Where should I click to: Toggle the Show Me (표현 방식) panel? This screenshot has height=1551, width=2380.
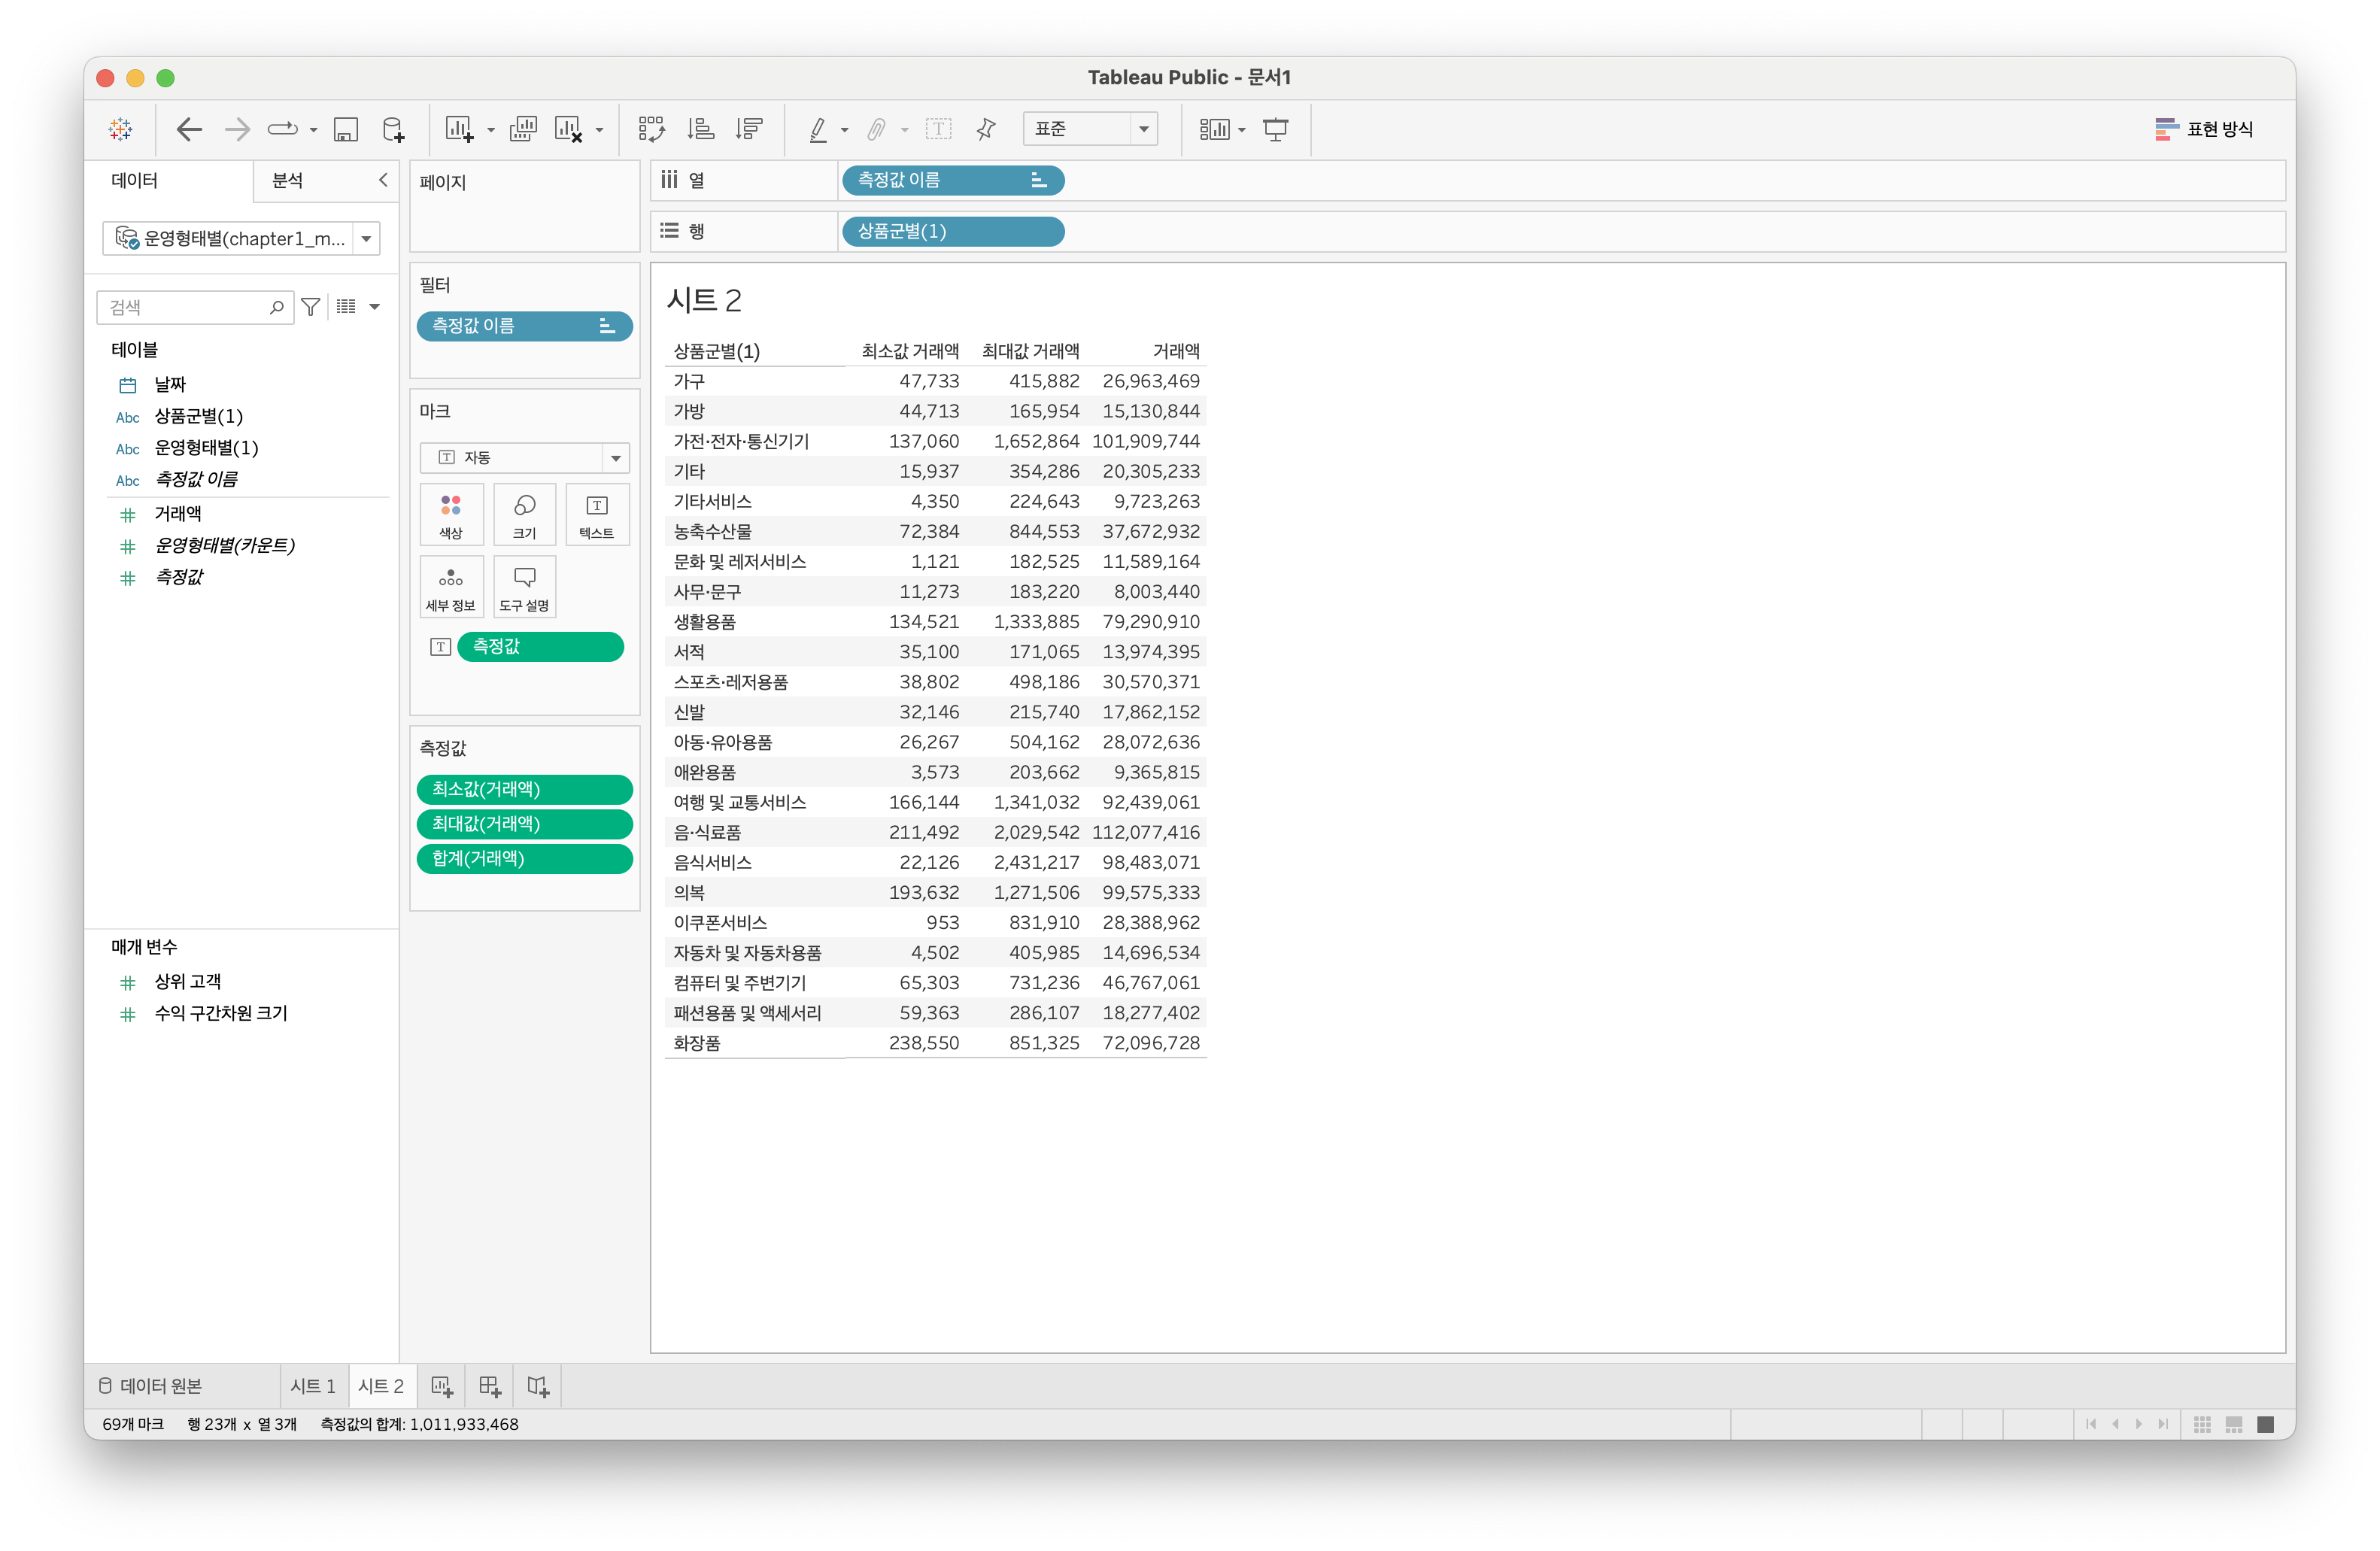2204,129
